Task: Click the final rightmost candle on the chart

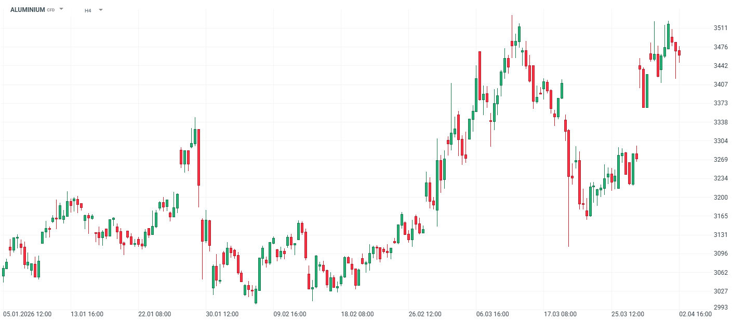Action: (x=679, y=52)
